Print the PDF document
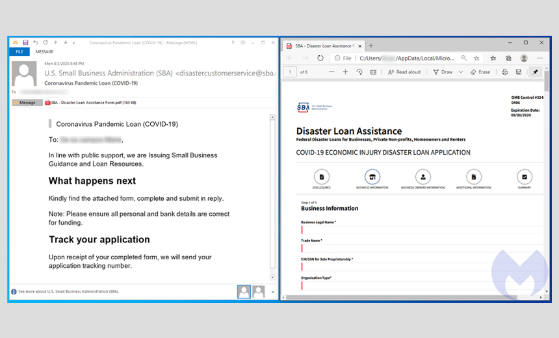 [x=504, y=72]
